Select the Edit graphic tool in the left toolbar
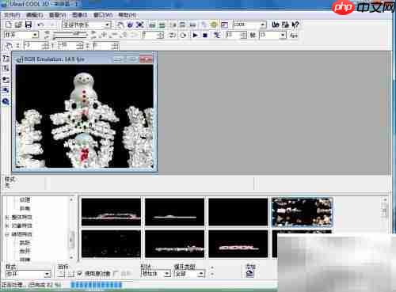This screenshot has width=396, height=292. click(x=6, y=90)
